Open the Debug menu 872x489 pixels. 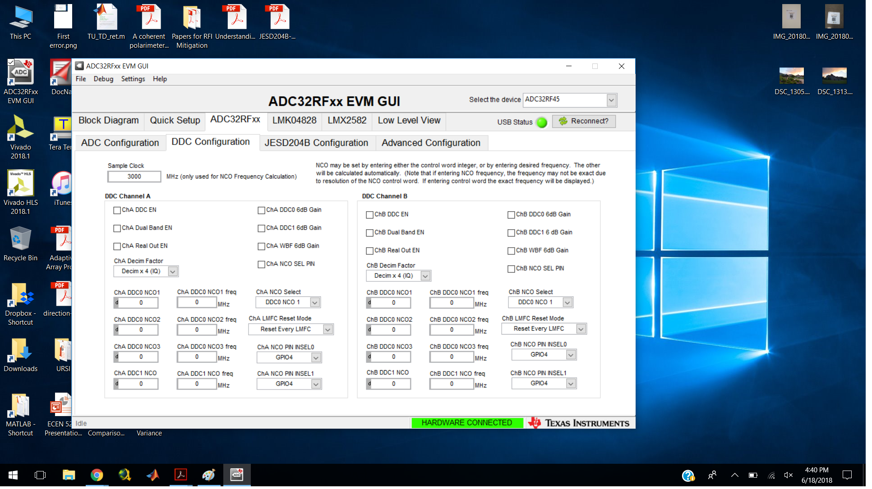pyautogui.click(x=103, y=79)
